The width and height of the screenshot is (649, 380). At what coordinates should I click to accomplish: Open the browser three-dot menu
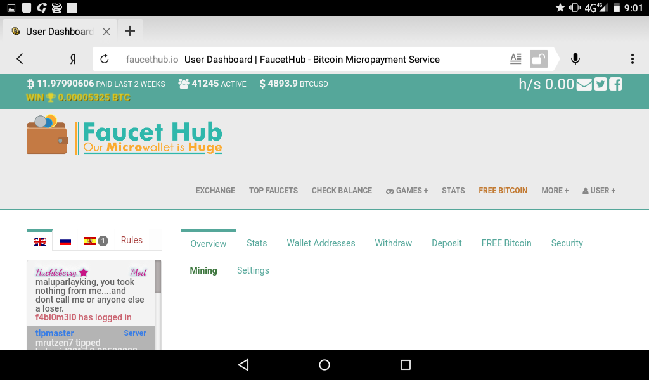633,59
